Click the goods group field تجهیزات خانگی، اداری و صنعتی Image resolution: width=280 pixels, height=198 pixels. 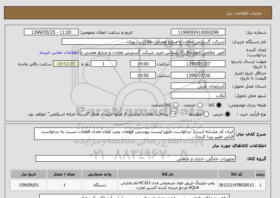click(x=136, y=158)
